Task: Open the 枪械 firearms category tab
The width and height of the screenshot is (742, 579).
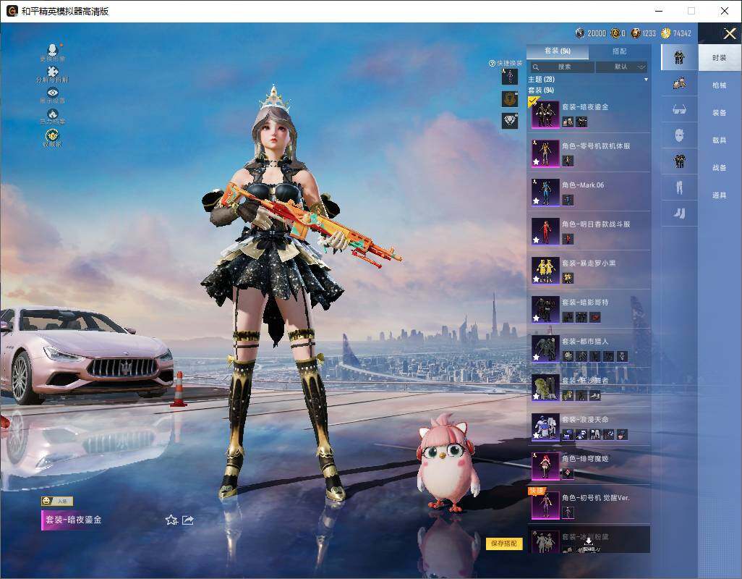Action: [720, 85]
